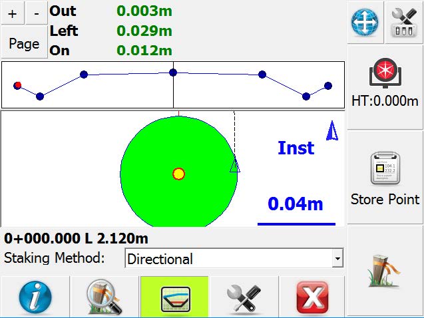Expand the Staking Method dropdown arrow
Image resolution: width=424 pixels, height=318 pixels.
tap(338, 259)
